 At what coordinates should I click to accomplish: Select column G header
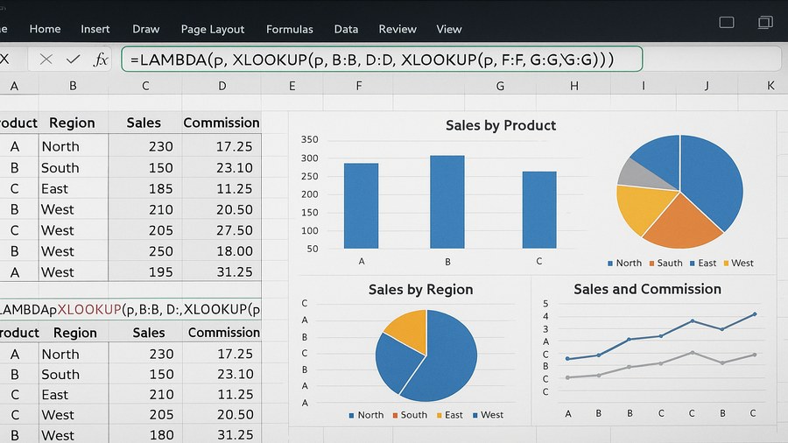pyautogui.click(x=500, y=86)
